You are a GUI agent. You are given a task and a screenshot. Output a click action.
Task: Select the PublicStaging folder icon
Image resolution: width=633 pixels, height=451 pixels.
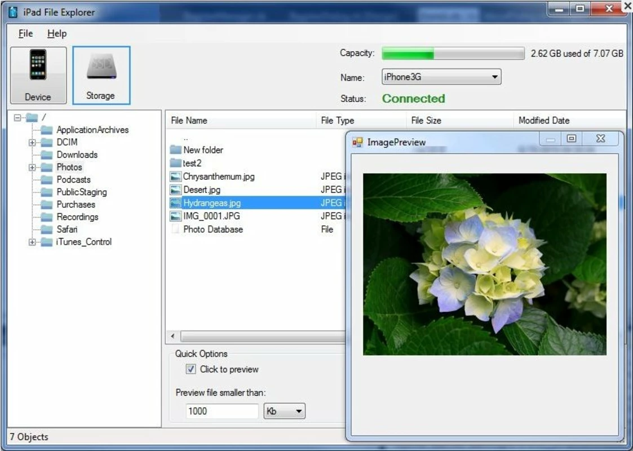tap(47, 193)
